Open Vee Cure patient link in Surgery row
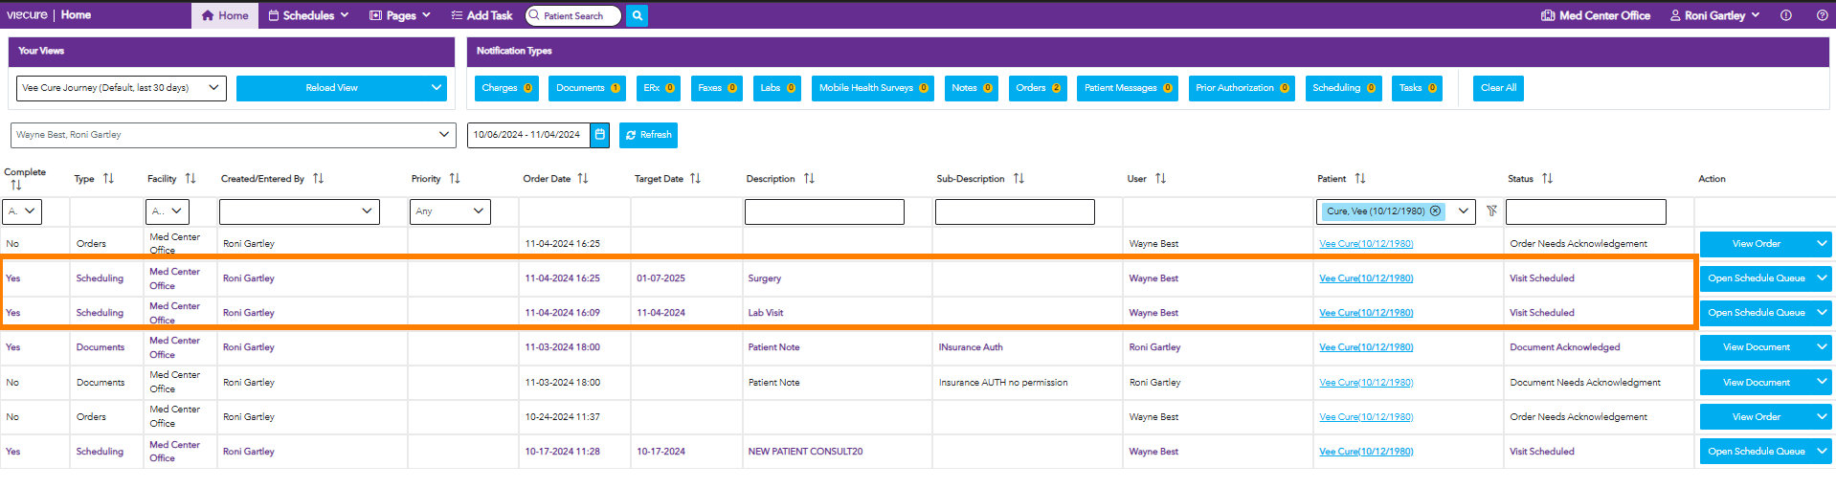 click(1366, 278)
